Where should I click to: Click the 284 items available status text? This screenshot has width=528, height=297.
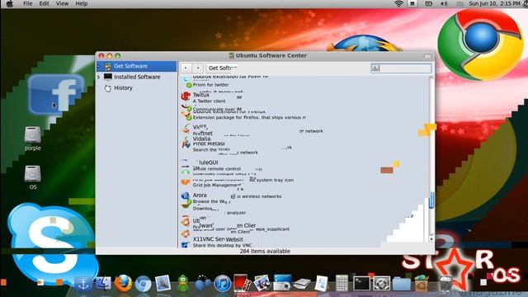coord(265,251)
